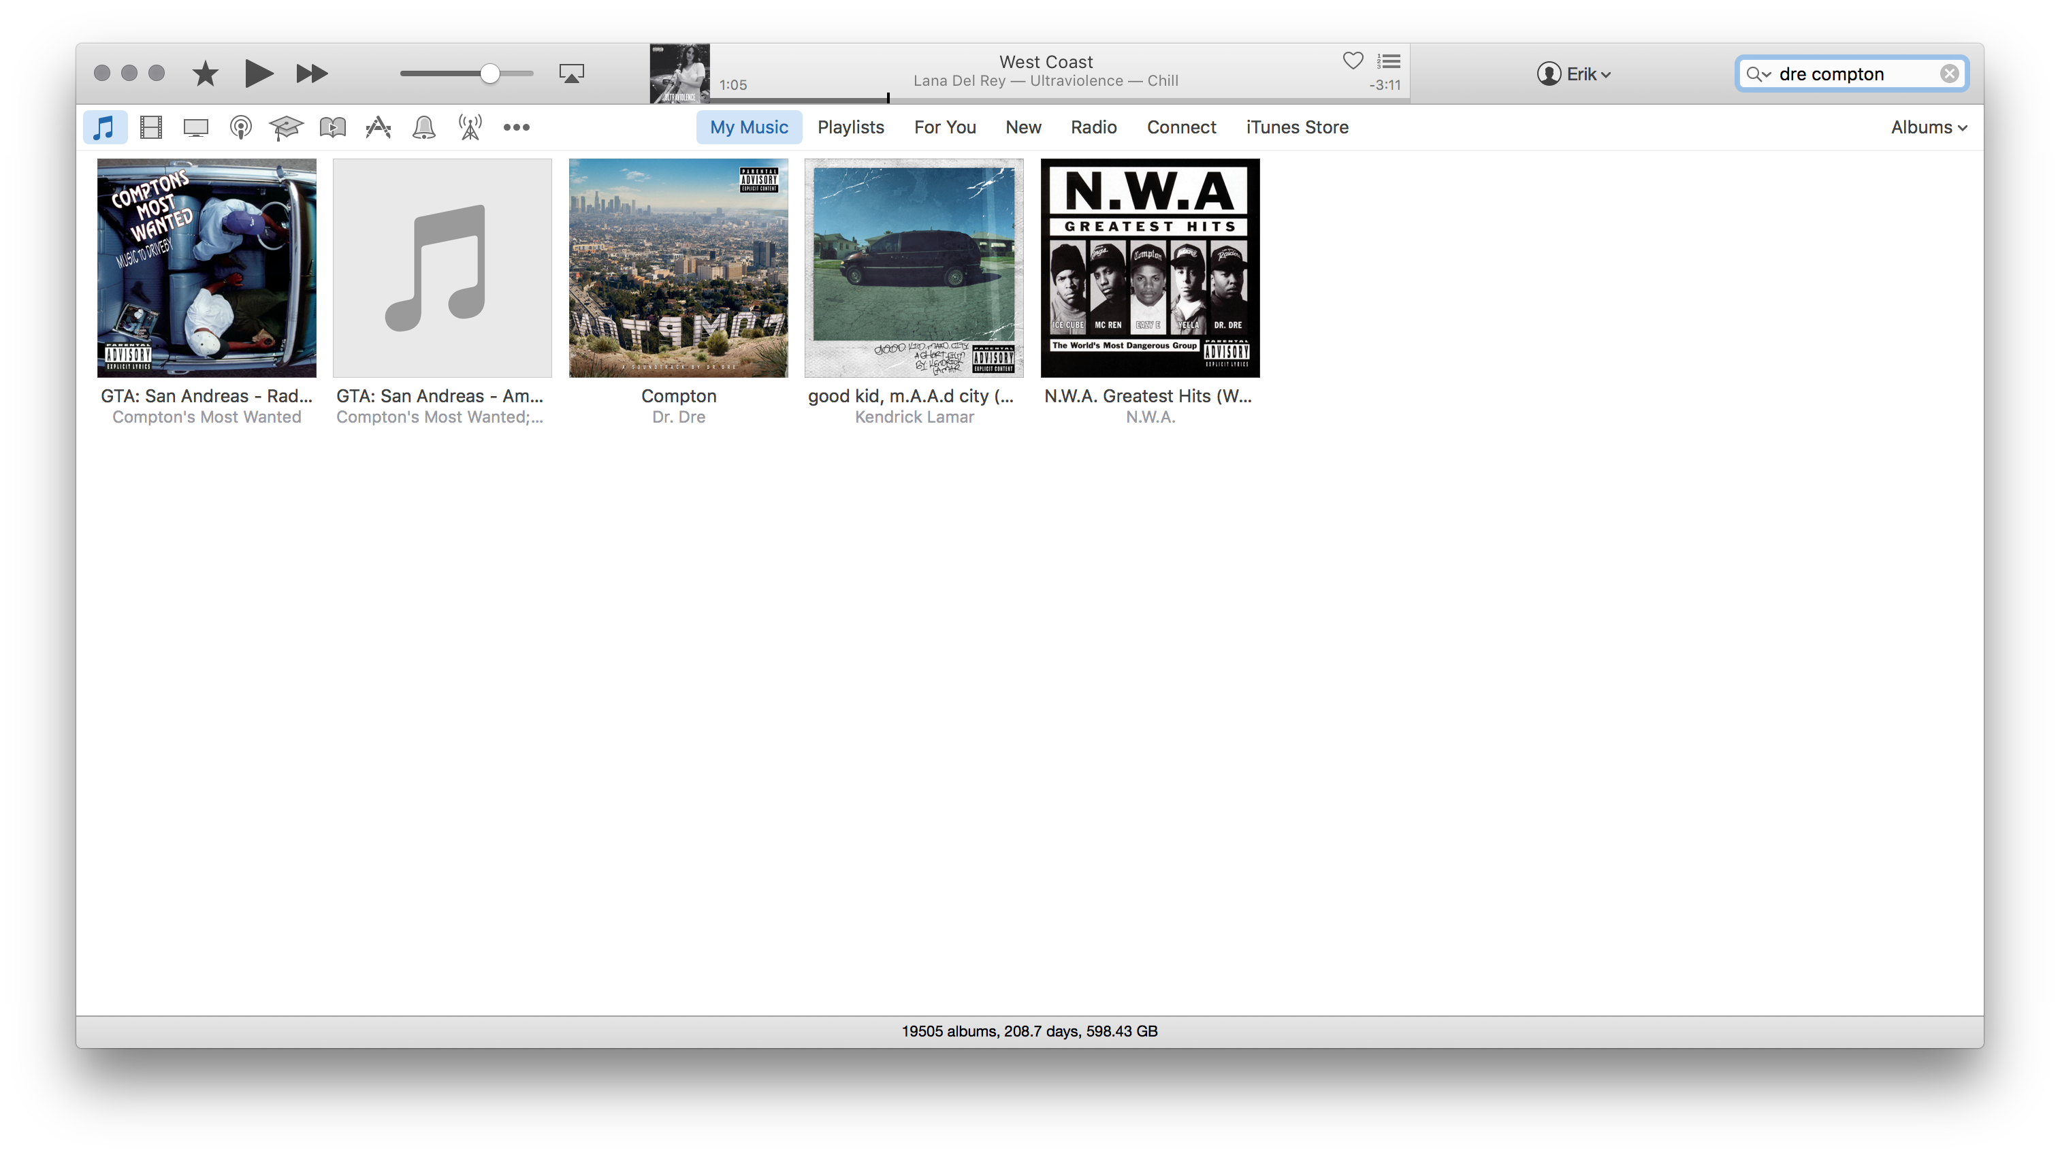Open the Radio tab

pos(1093,127)
